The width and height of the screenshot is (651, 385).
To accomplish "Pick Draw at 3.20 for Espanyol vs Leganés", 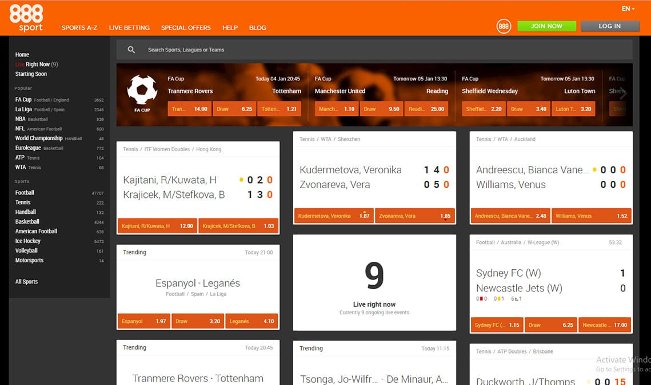I will coord(198,321).
